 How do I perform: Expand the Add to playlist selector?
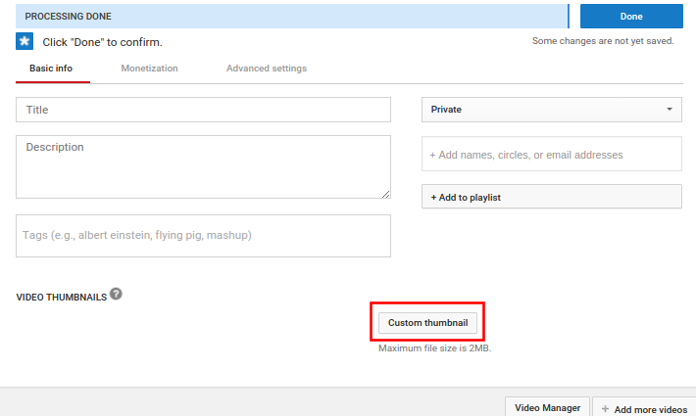point(552,197)
